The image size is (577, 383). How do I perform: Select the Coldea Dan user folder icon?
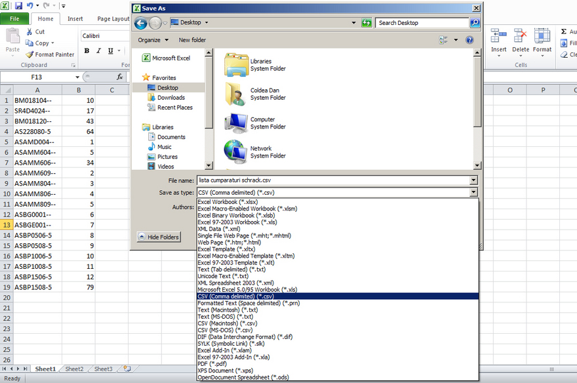tap(235, 94)
